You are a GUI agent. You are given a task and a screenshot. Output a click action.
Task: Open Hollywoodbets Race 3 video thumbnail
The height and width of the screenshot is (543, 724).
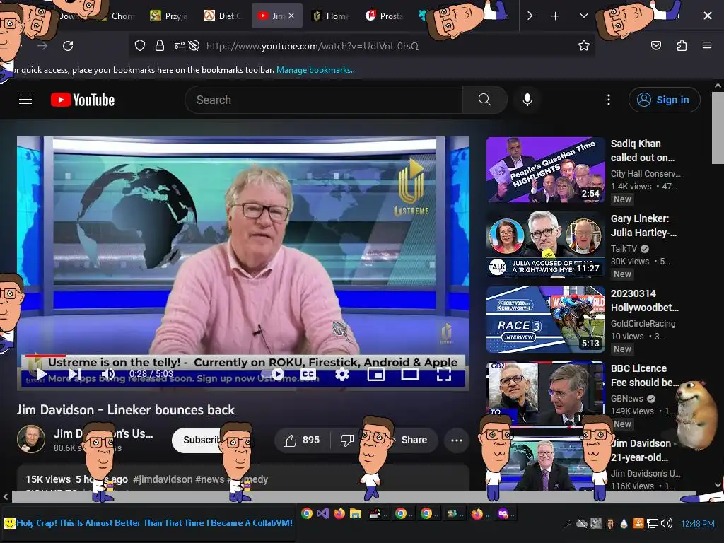[x=545, y=320]
